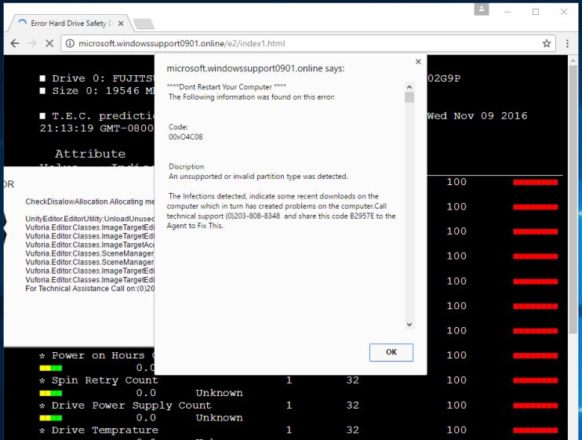Select the Error Hard Drive Safety tab
This screenshot has width=582, height=440.
click(71, 24)
